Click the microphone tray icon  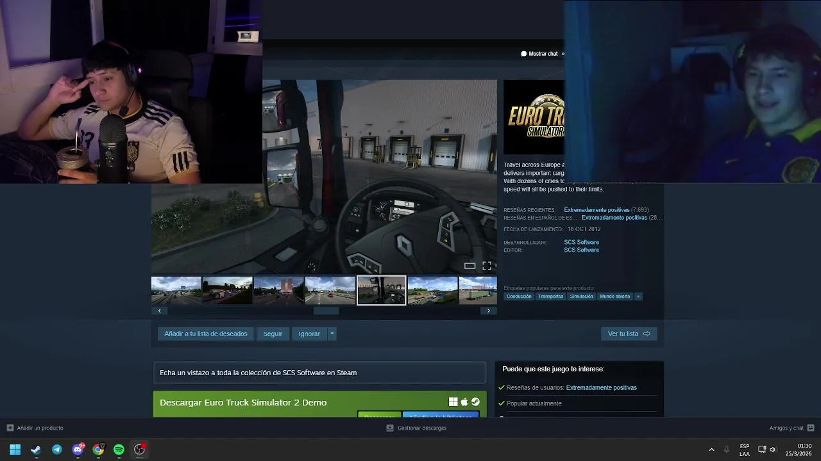tap(727, 449)
